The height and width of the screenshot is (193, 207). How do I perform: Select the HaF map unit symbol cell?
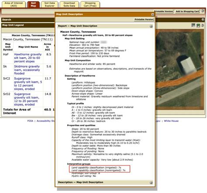point(6,55)
